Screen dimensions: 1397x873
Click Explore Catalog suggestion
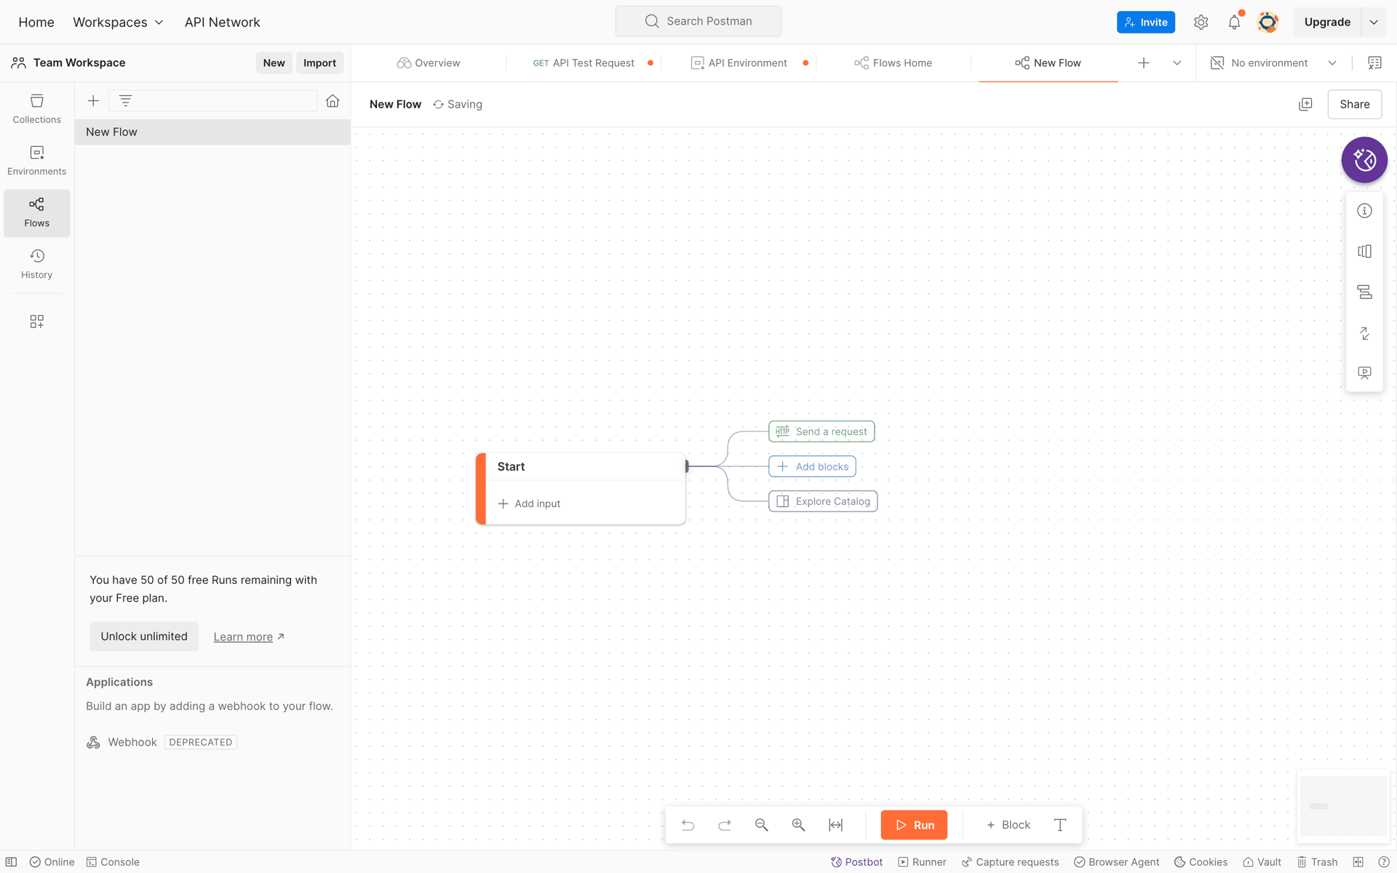823,502
